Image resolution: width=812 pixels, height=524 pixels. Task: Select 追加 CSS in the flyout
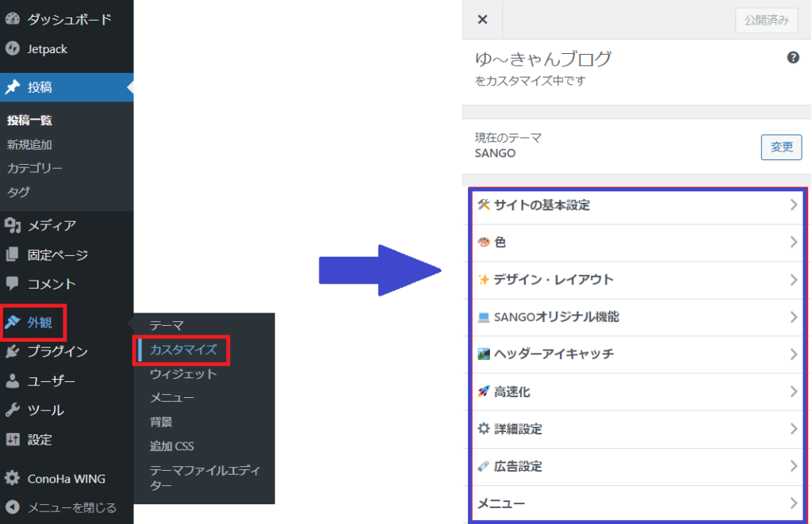[172, 446]
